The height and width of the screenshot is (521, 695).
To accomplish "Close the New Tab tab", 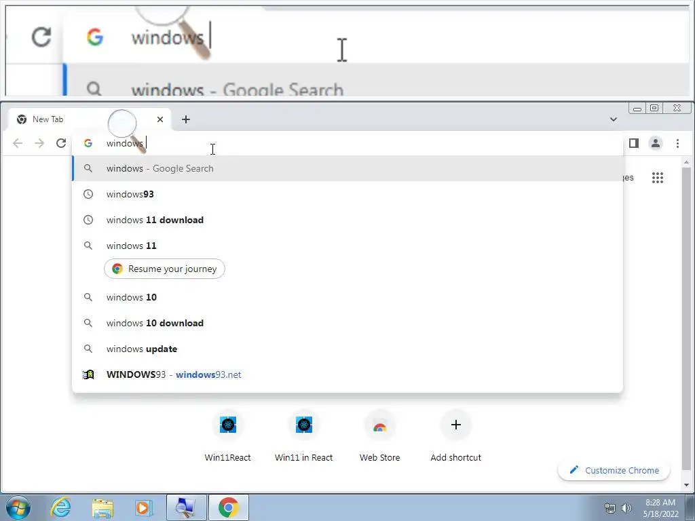I will pos(160,119).
